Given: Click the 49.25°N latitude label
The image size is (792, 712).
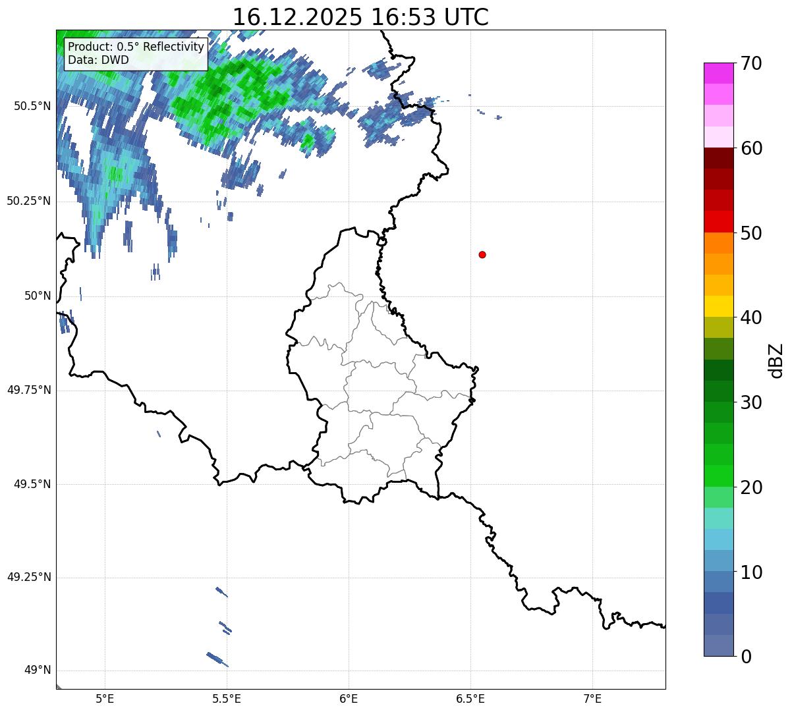Looking at the screenshot, I should pos(28,577).
